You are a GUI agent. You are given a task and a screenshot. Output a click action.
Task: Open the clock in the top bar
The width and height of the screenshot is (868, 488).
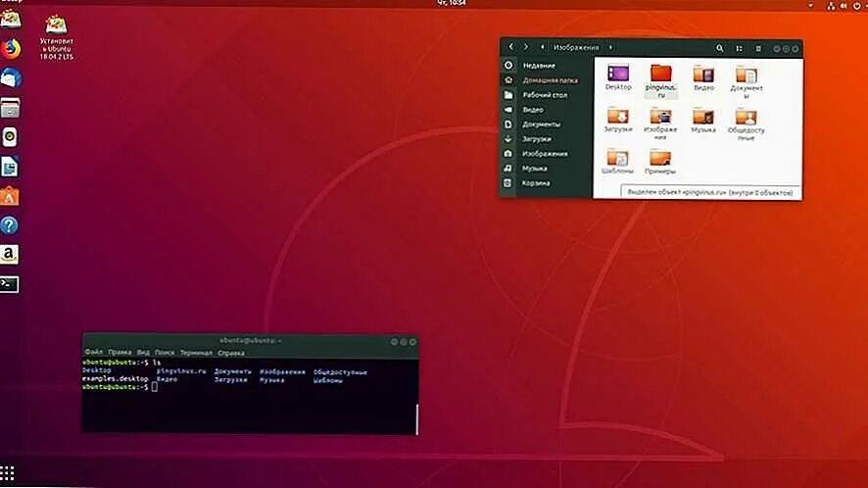point(452,3)
